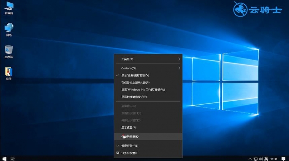Toggle 锁定任务栏(L) option
The image size is (289, 161).
click(x=148, y=146)
